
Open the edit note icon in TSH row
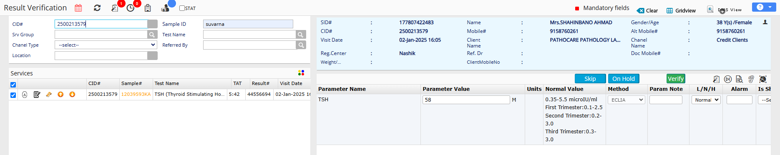(x=37, y=95)
